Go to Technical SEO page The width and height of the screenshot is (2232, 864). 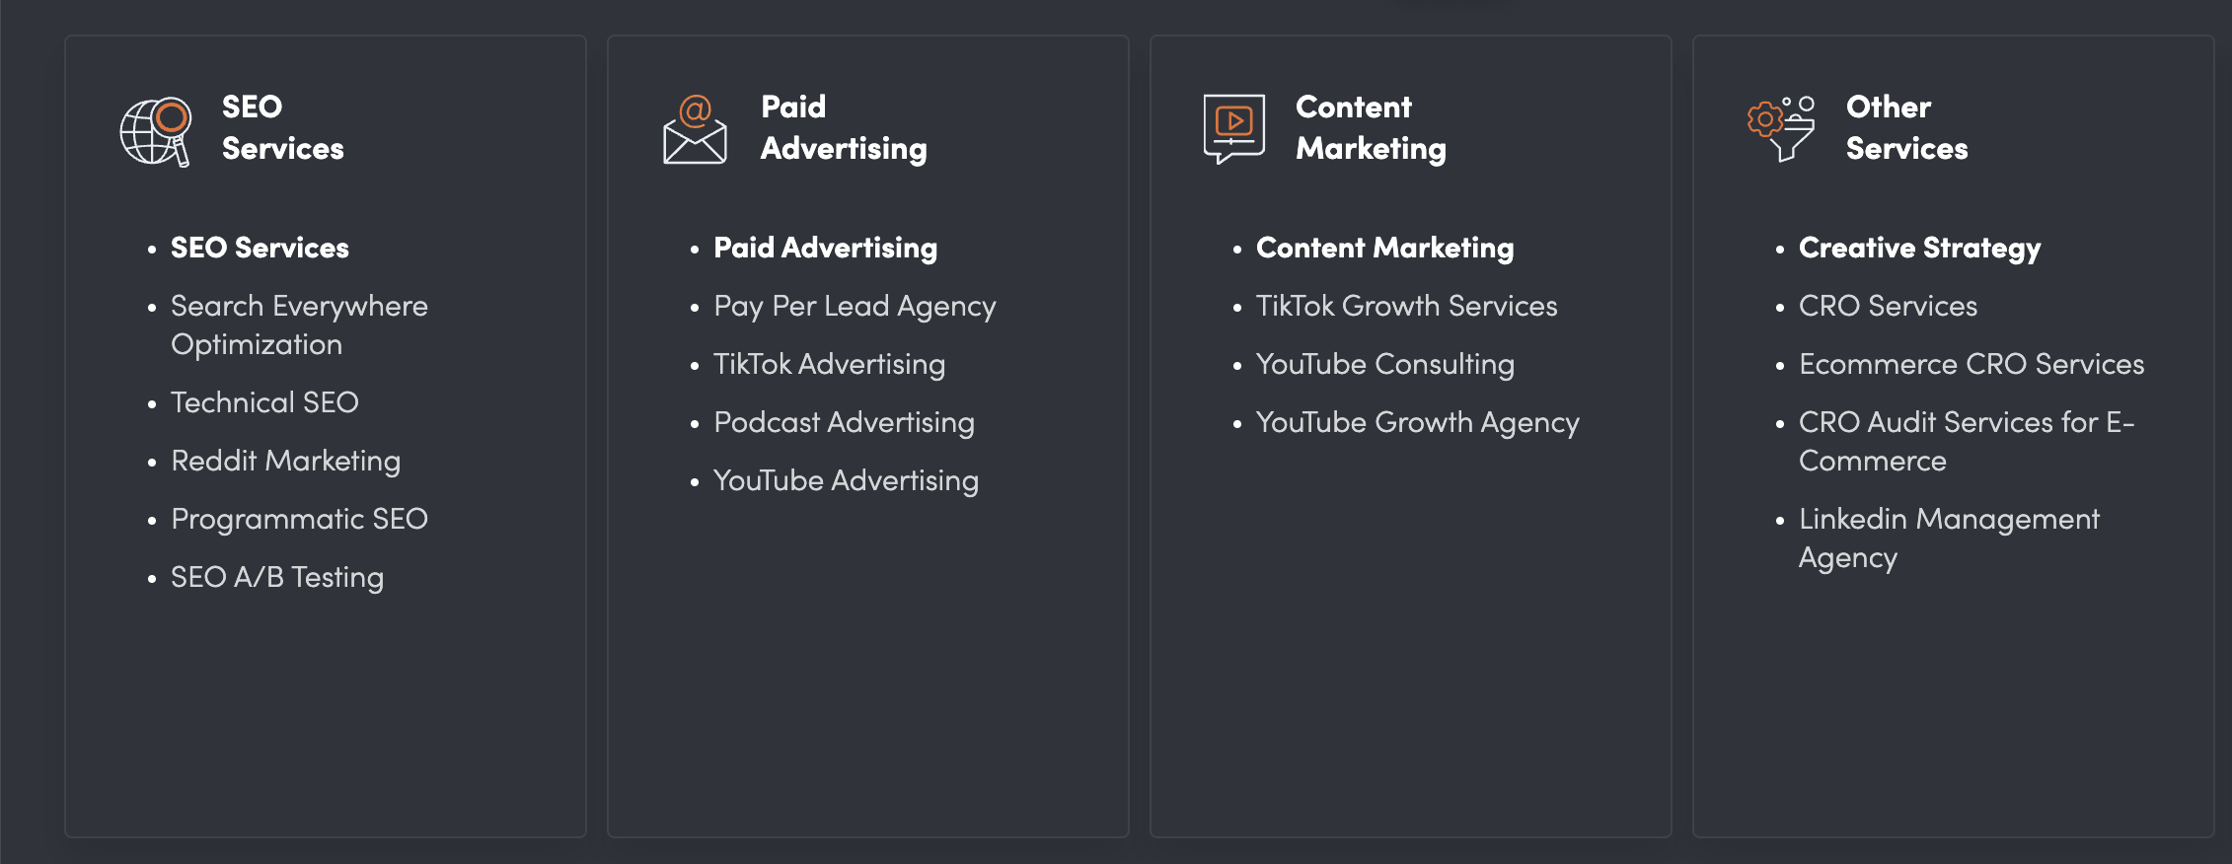(264, 402)
